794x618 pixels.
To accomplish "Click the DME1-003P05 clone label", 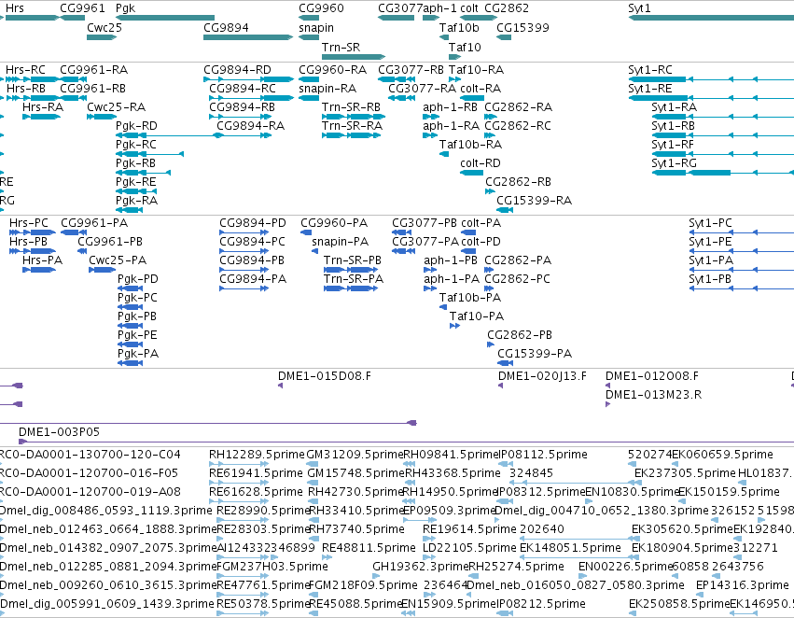I will [59, 432].
